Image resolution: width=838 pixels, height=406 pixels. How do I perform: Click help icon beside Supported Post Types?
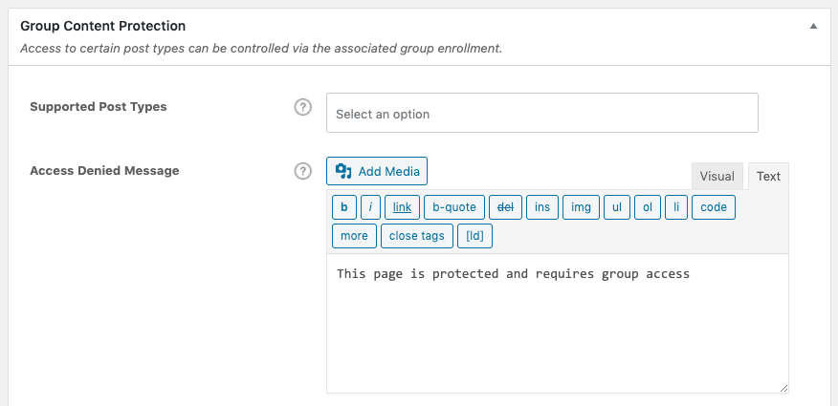click(302, 107)
